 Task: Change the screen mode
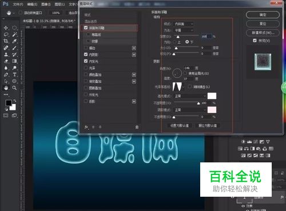pos(14,116)
